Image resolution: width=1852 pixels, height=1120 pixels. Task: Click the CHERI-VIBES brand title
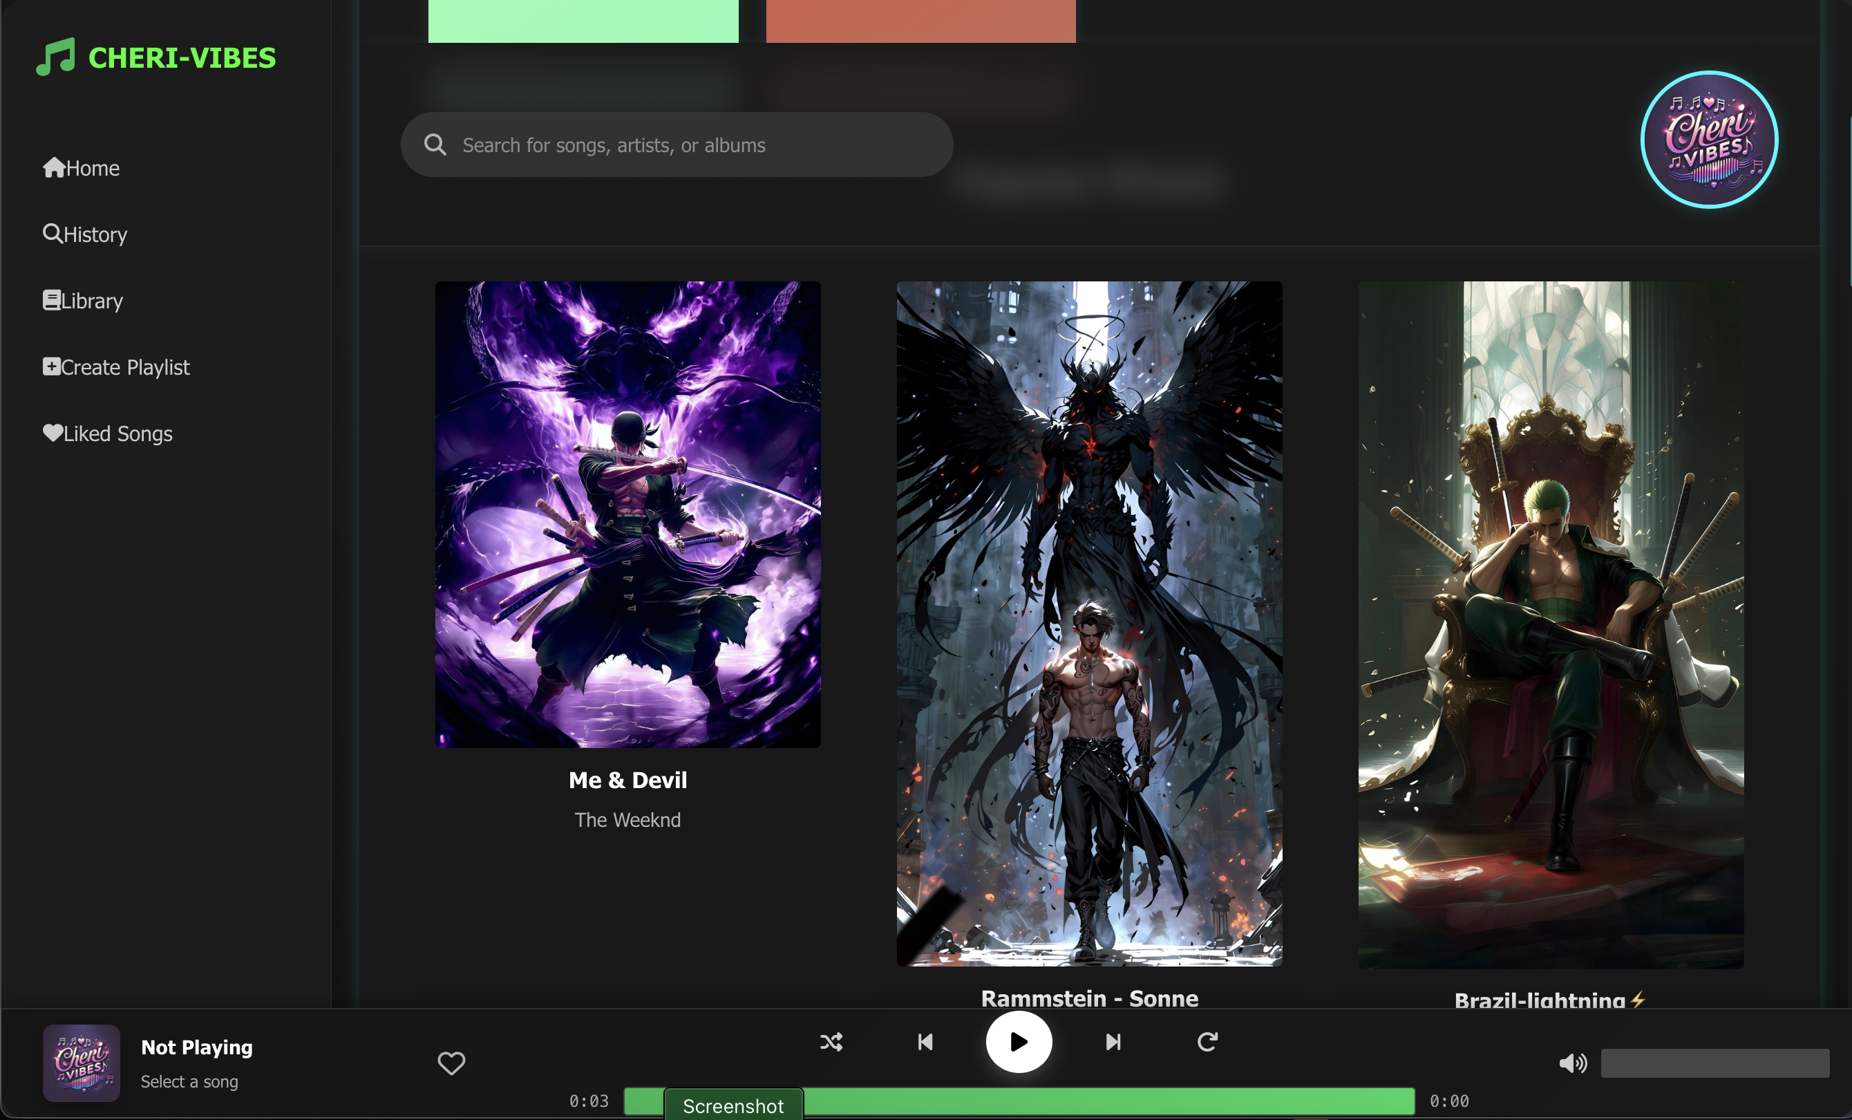(182, 58)
